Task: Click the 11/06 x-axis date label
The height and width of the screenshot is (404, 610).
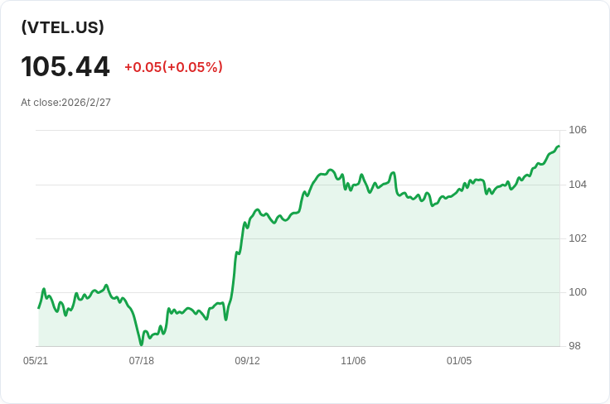Action: (353, 361)
